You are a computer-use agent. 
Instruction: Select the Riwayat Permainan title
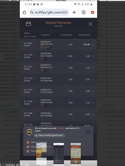point(58,23)
